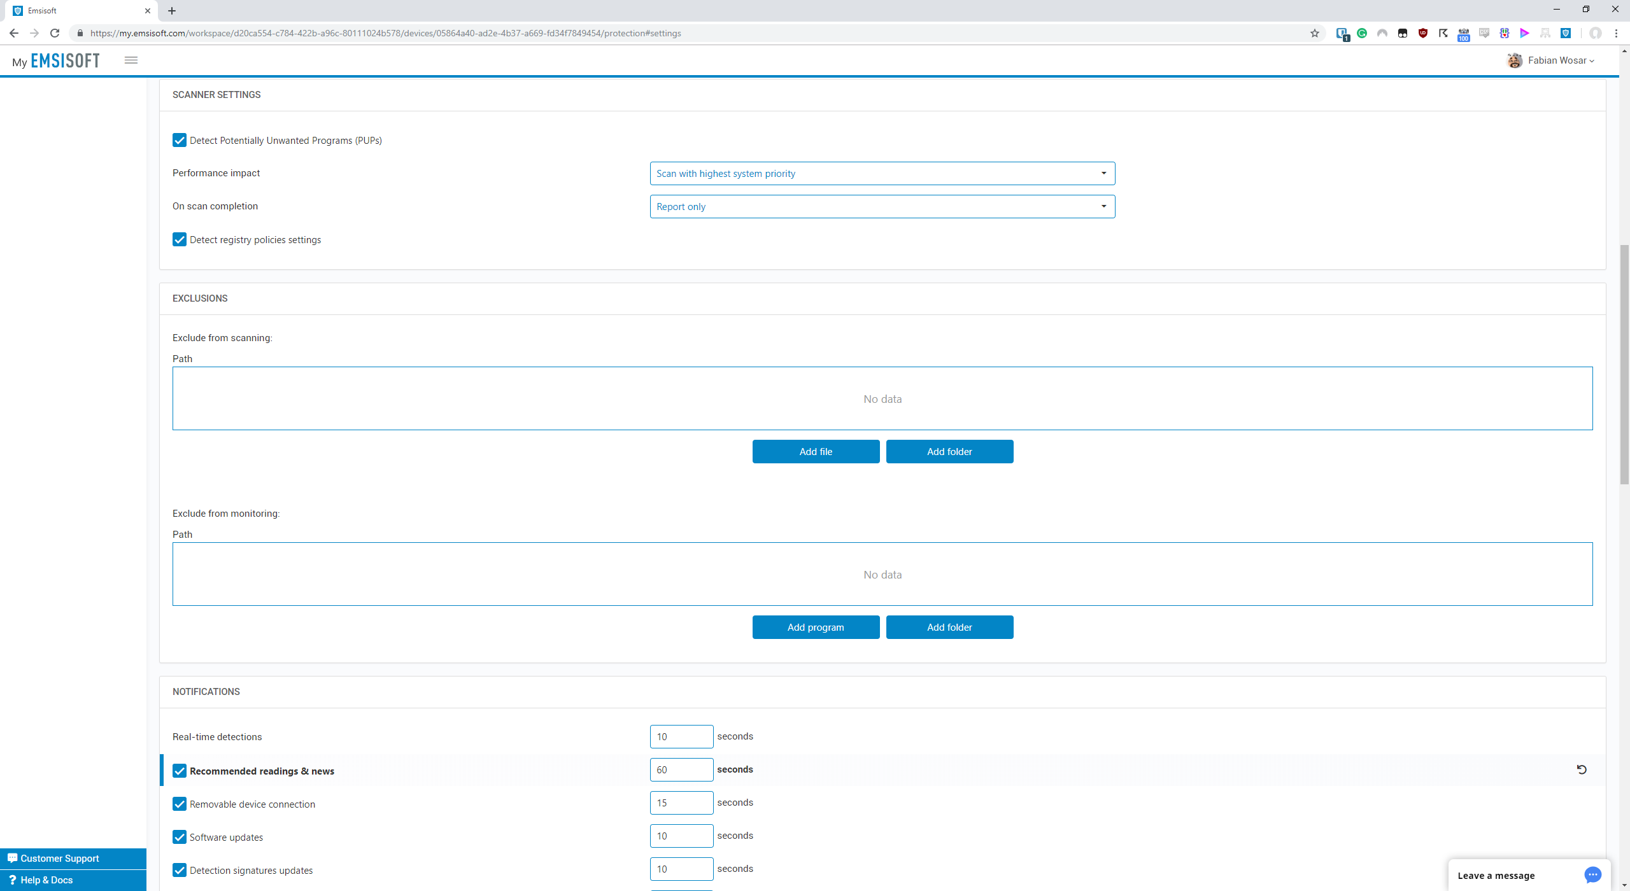Disable Removable device connection notifications

(180, 804)
